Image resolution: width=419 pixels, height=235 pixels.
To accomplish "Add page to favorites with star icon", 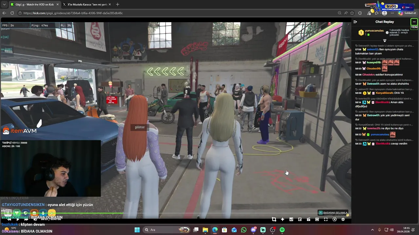I will (352, 13).
